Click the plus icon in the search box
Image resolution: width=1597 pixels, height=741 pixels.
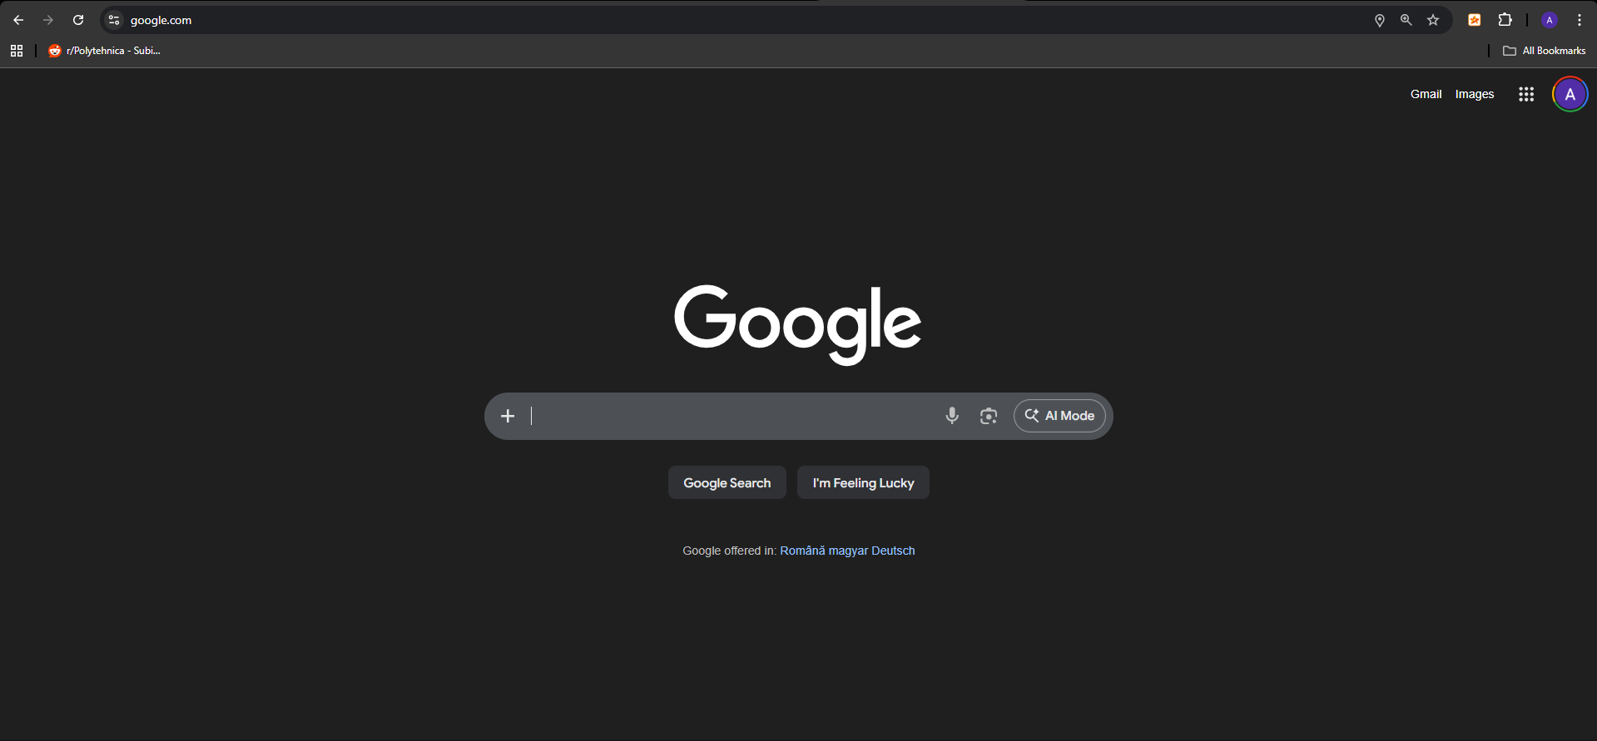click(508, 416)
